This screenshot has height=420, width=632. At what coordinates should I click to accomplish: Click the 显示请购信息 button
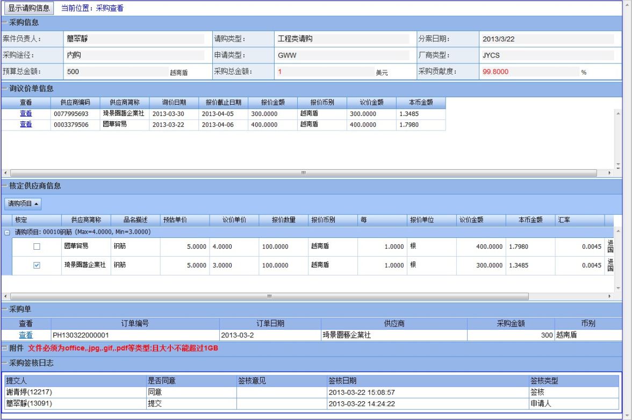click(x=29, y=8)
